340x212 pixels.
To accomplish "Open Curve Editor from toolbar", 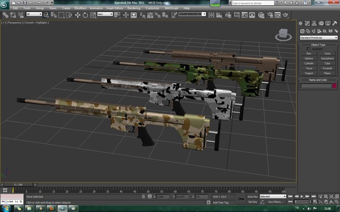I will (x=244, y=15).
